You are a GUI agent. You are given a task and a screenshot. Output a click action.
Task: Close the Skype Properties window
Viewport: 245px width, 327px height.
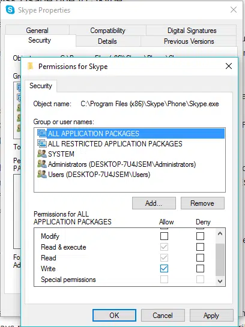234,10
